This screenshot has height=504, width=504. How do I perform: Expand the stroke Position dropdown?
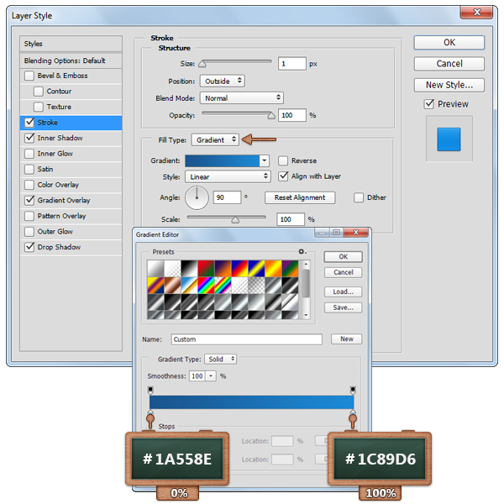(x=222, y=81)
